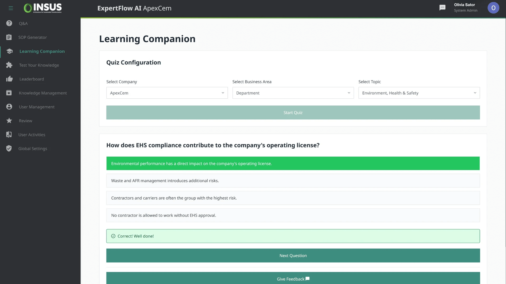Click the Correct! Well done! message

point(293,236)
